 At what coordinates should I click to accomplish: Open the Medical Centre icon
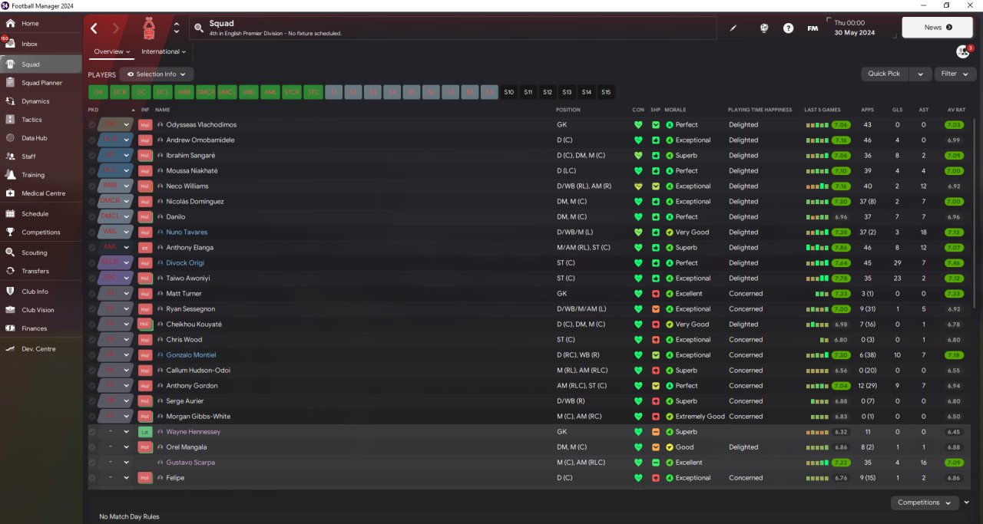10,193
